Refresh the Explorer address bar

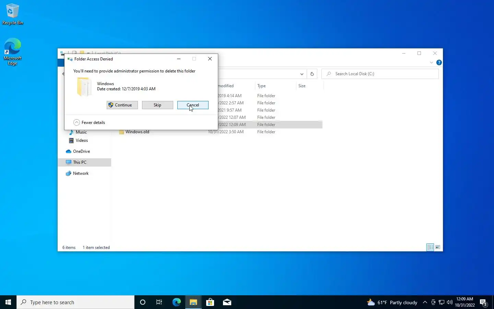(312, 74)
